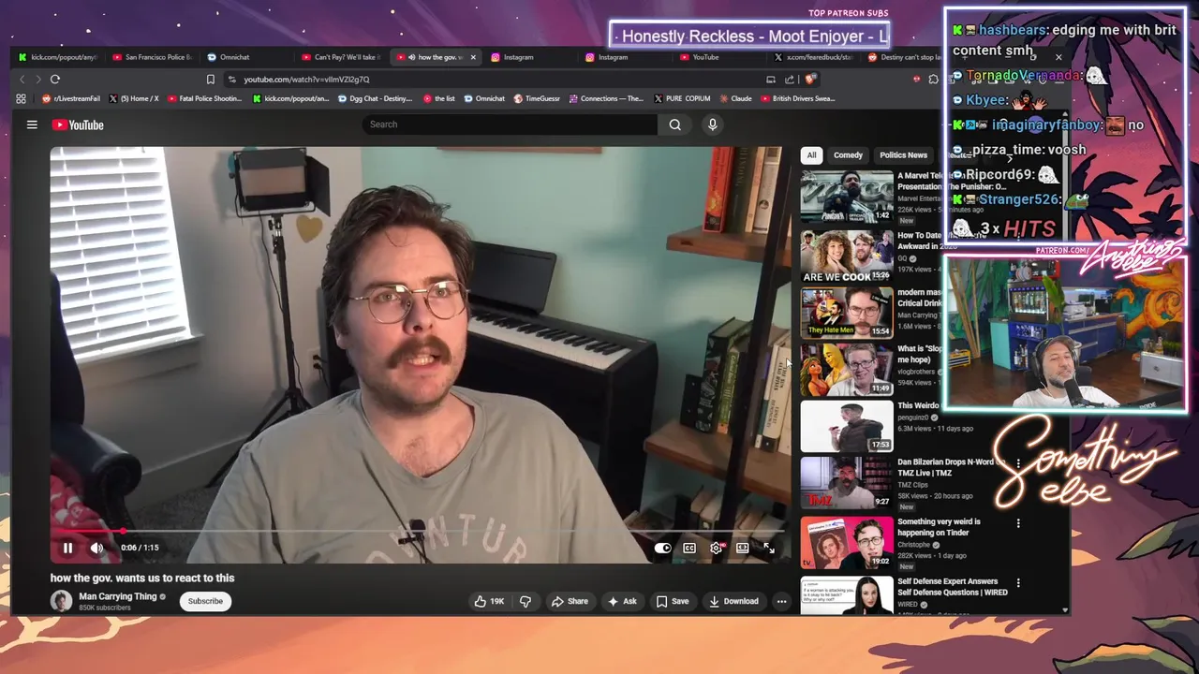Viewport: 1199px width, 674px height.
Task: Select the All filter chip
Action: (x=811, y=155)
